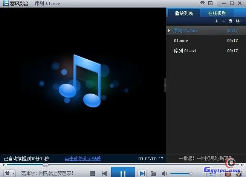
Task: Click the playlist sort/order arrows icon
Action: [237, 21]
